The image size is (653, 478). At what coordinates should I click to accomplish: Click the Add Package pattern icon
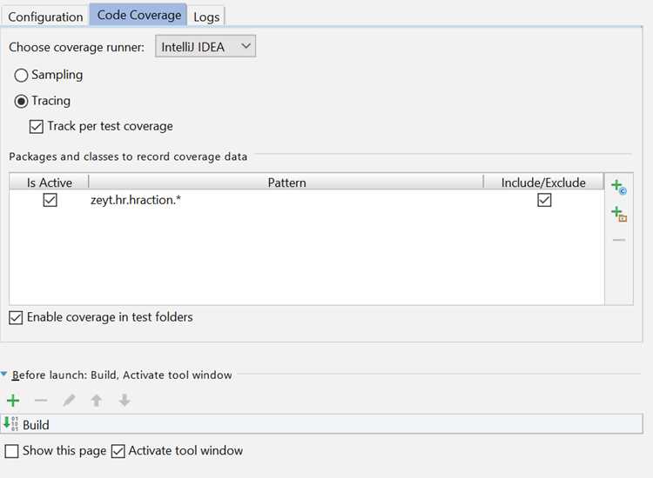619,214
